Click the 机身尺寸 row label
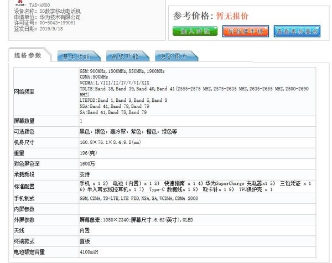Screen dimensions: 332x263 (x=24, y=142)
